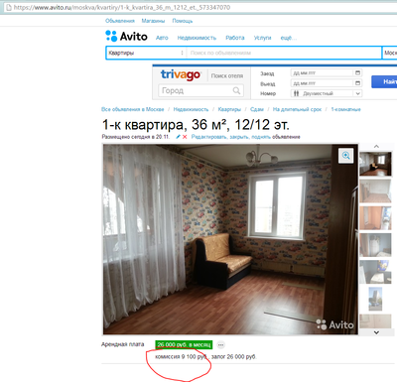Viewport: 397px width, 382px height.
Task: Select the fifth photo thumbnail
Action: 375,272
